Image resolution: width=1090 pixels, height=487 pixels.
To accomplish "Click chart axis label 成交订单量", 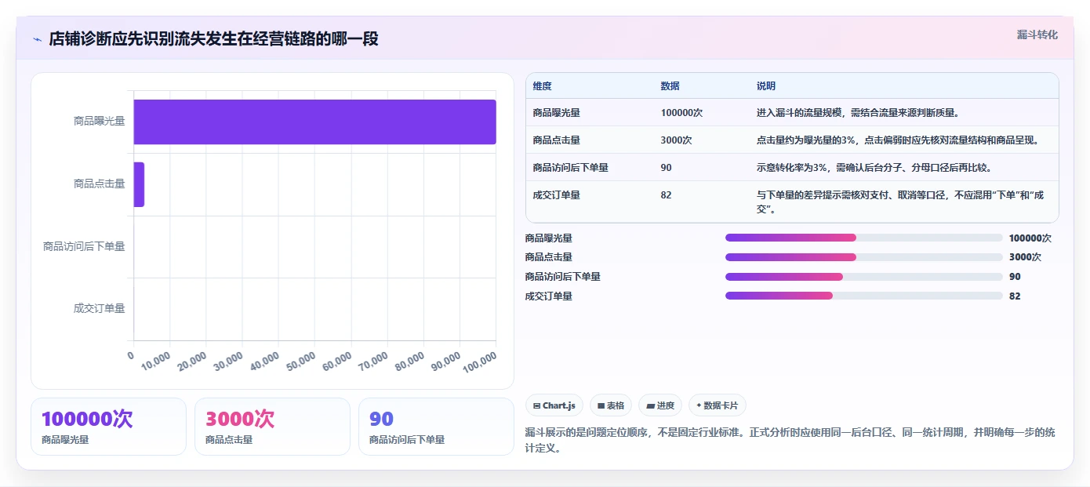I will click(99, 308).
